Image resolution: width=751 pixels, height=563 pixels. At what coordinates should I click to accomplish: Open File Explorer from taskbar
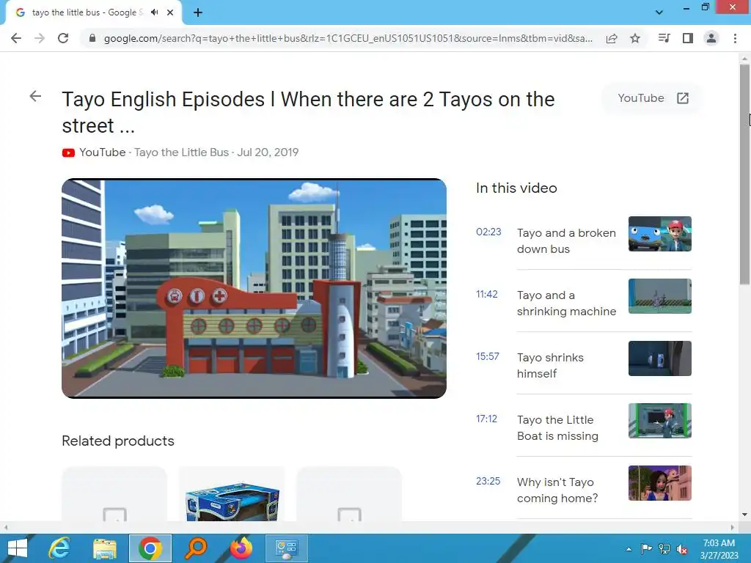(104, 548)
